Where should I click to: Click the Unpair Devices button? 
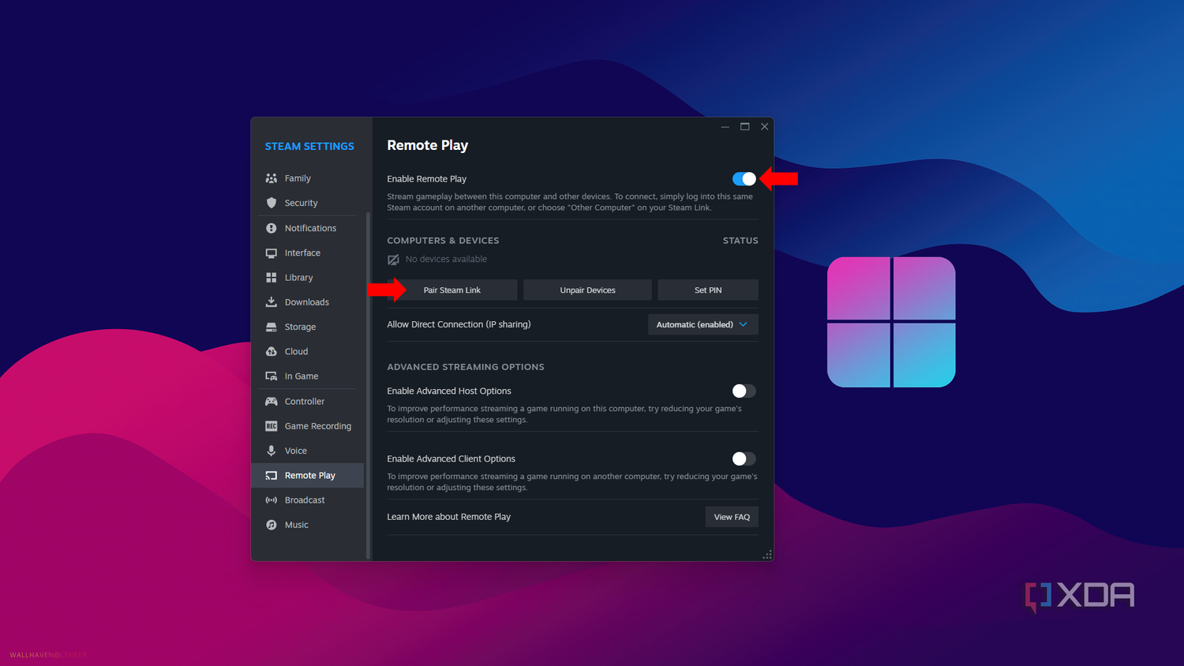click(x=587, y=290)
